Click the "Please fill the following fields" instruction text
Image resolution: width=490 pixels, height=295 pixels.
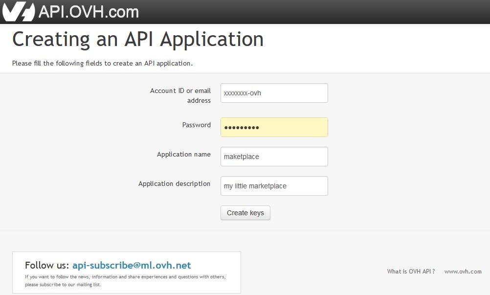102,63
